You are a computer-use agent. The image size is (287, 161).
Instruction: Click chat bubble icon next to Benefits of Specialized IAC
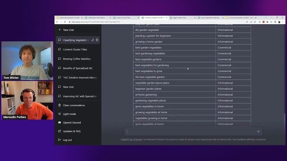click(60, 68)
